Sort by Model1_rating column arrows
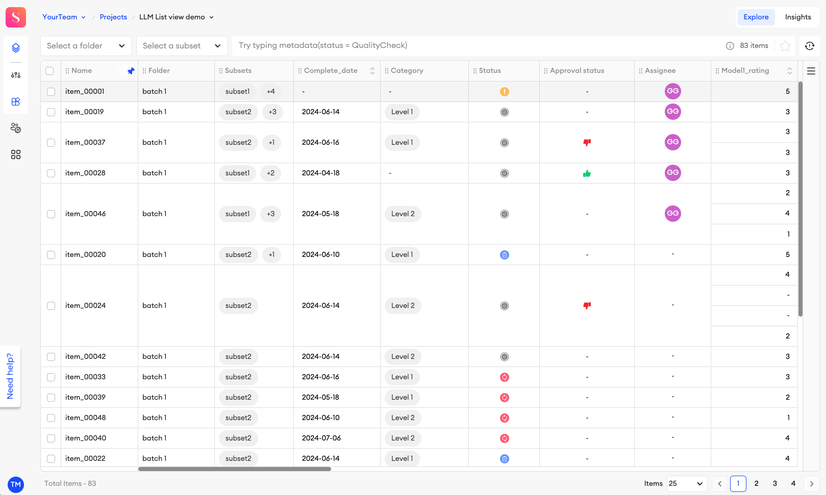This screenshot has width=826, height=495. [790, 71]
